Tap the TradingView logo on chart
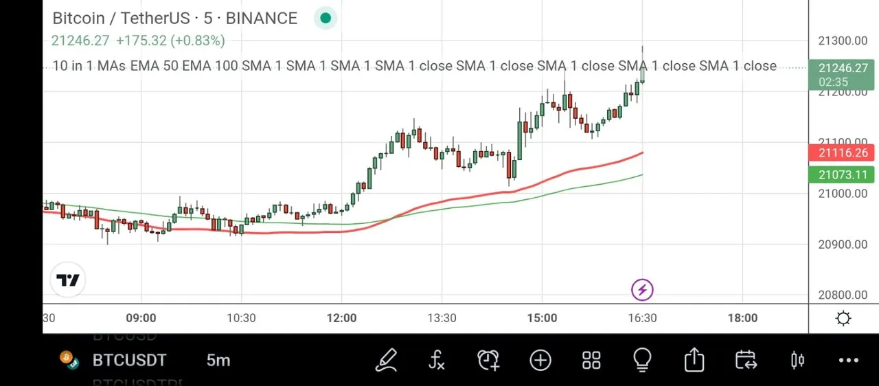The width and height of the screenshot is (879, 386). click(68, 280)
